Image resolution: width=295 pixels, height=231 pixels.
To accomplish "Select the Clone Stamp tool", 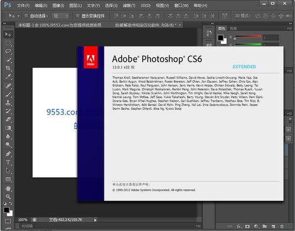I will pyautogui.click(x=8, y=102).
